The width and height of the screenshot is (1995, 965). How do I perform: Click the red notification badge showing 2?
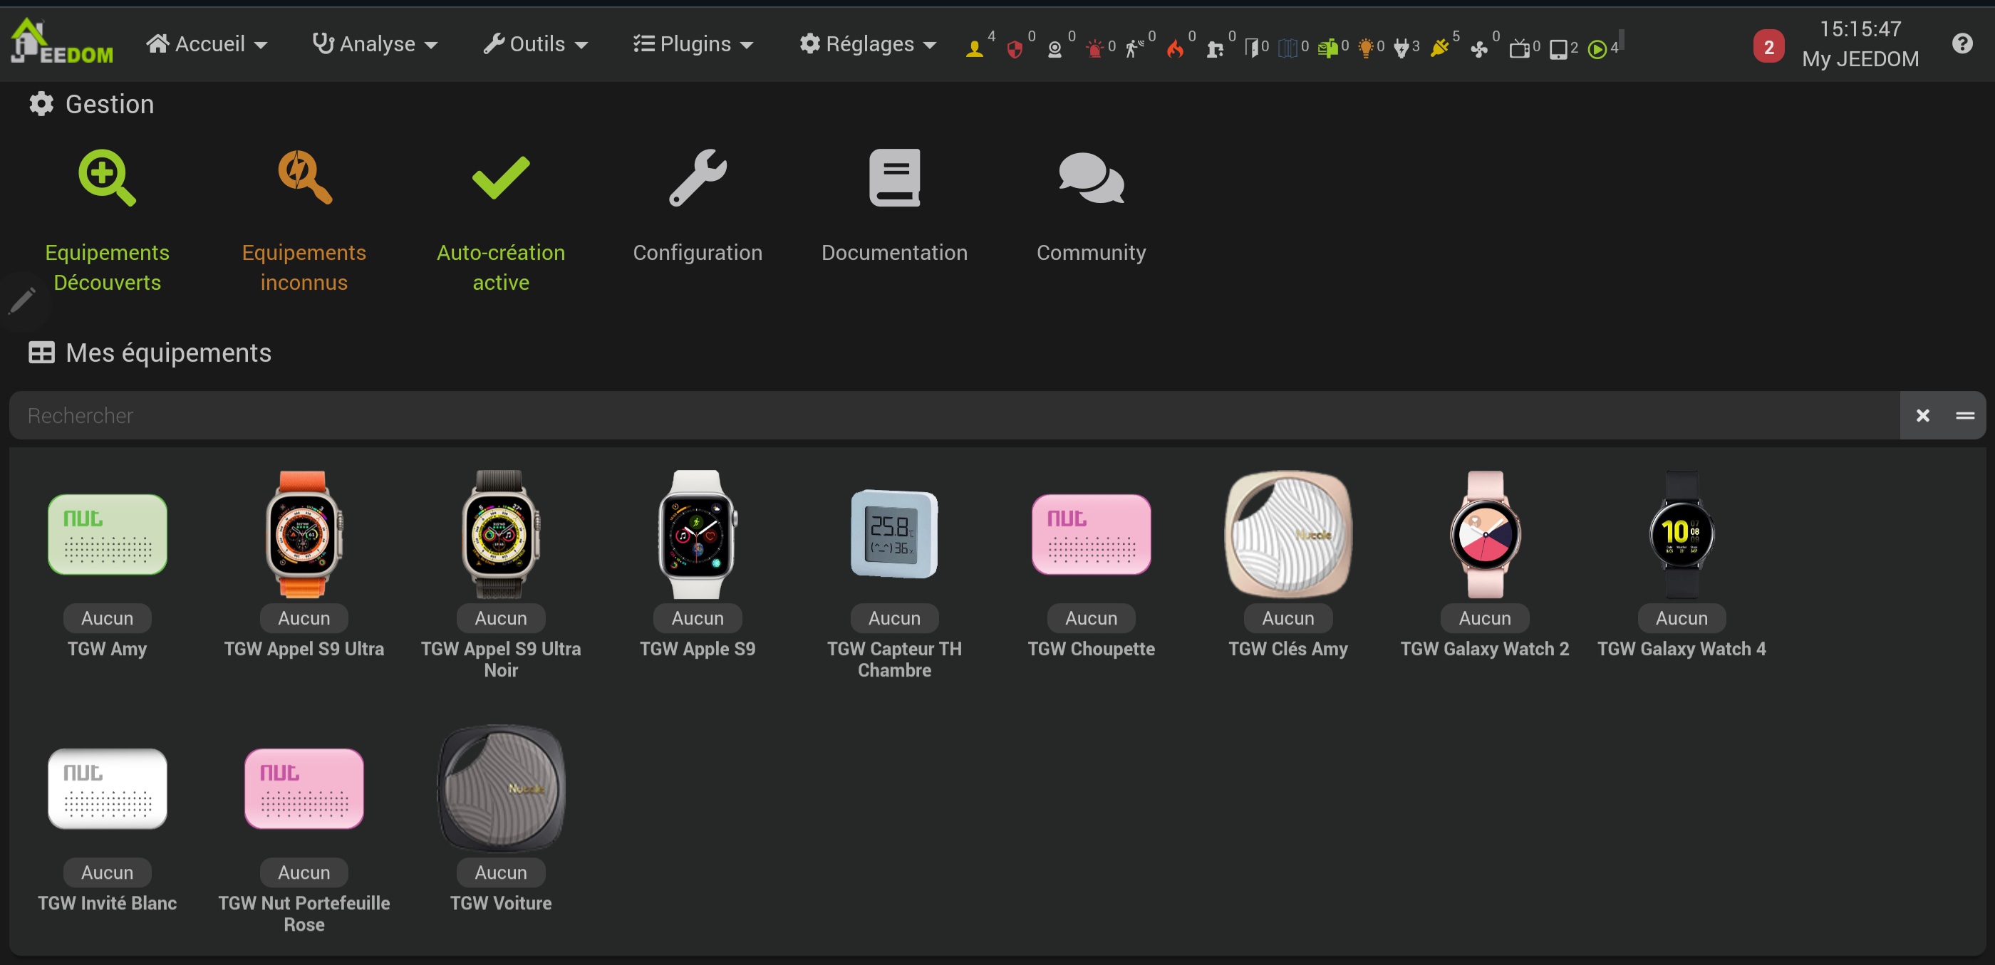pos(1768,48)
